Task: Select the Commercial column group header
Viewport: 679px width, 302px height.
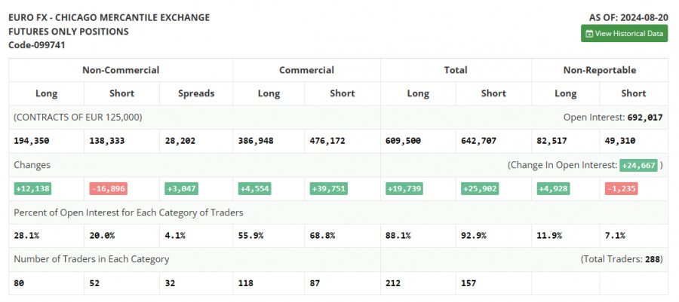Action: pos(306,70)
